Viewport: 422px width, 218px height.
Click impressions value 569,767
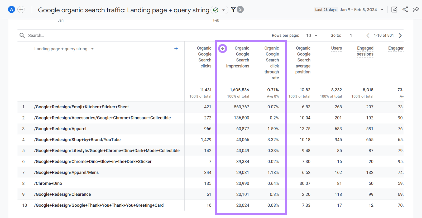[242, 107]
